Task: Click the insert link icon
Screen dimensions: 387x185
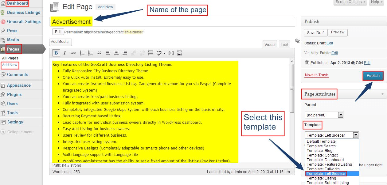Action: click(x=134, y=53)
